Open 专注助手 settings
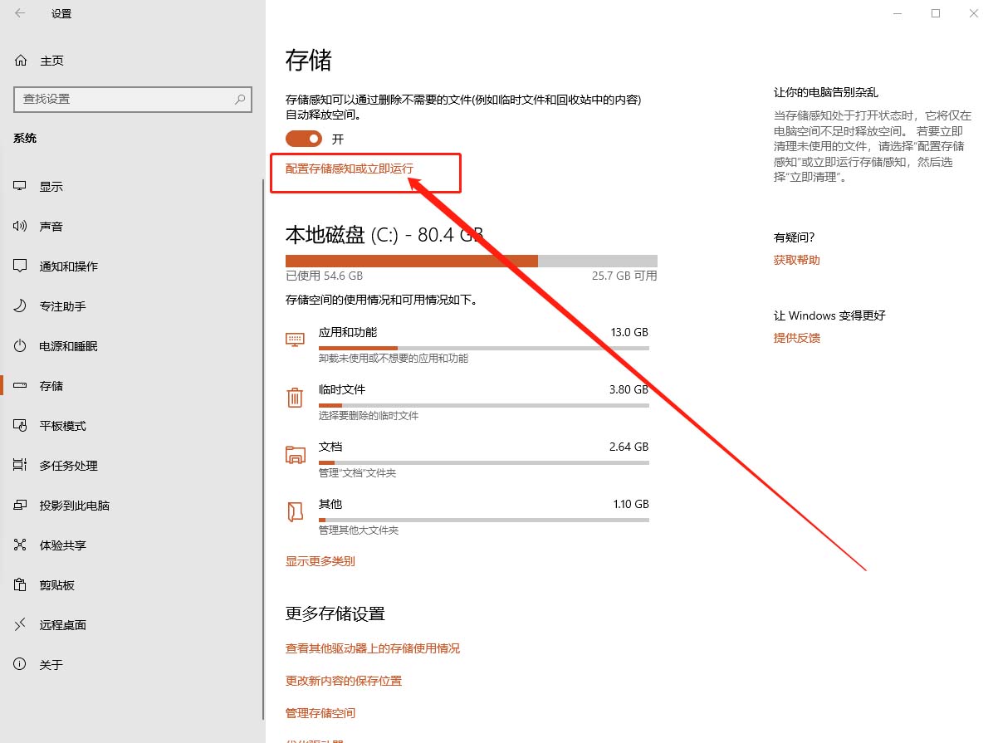The width and height of the screenshot is (993, 743). [x=19, y=306]
